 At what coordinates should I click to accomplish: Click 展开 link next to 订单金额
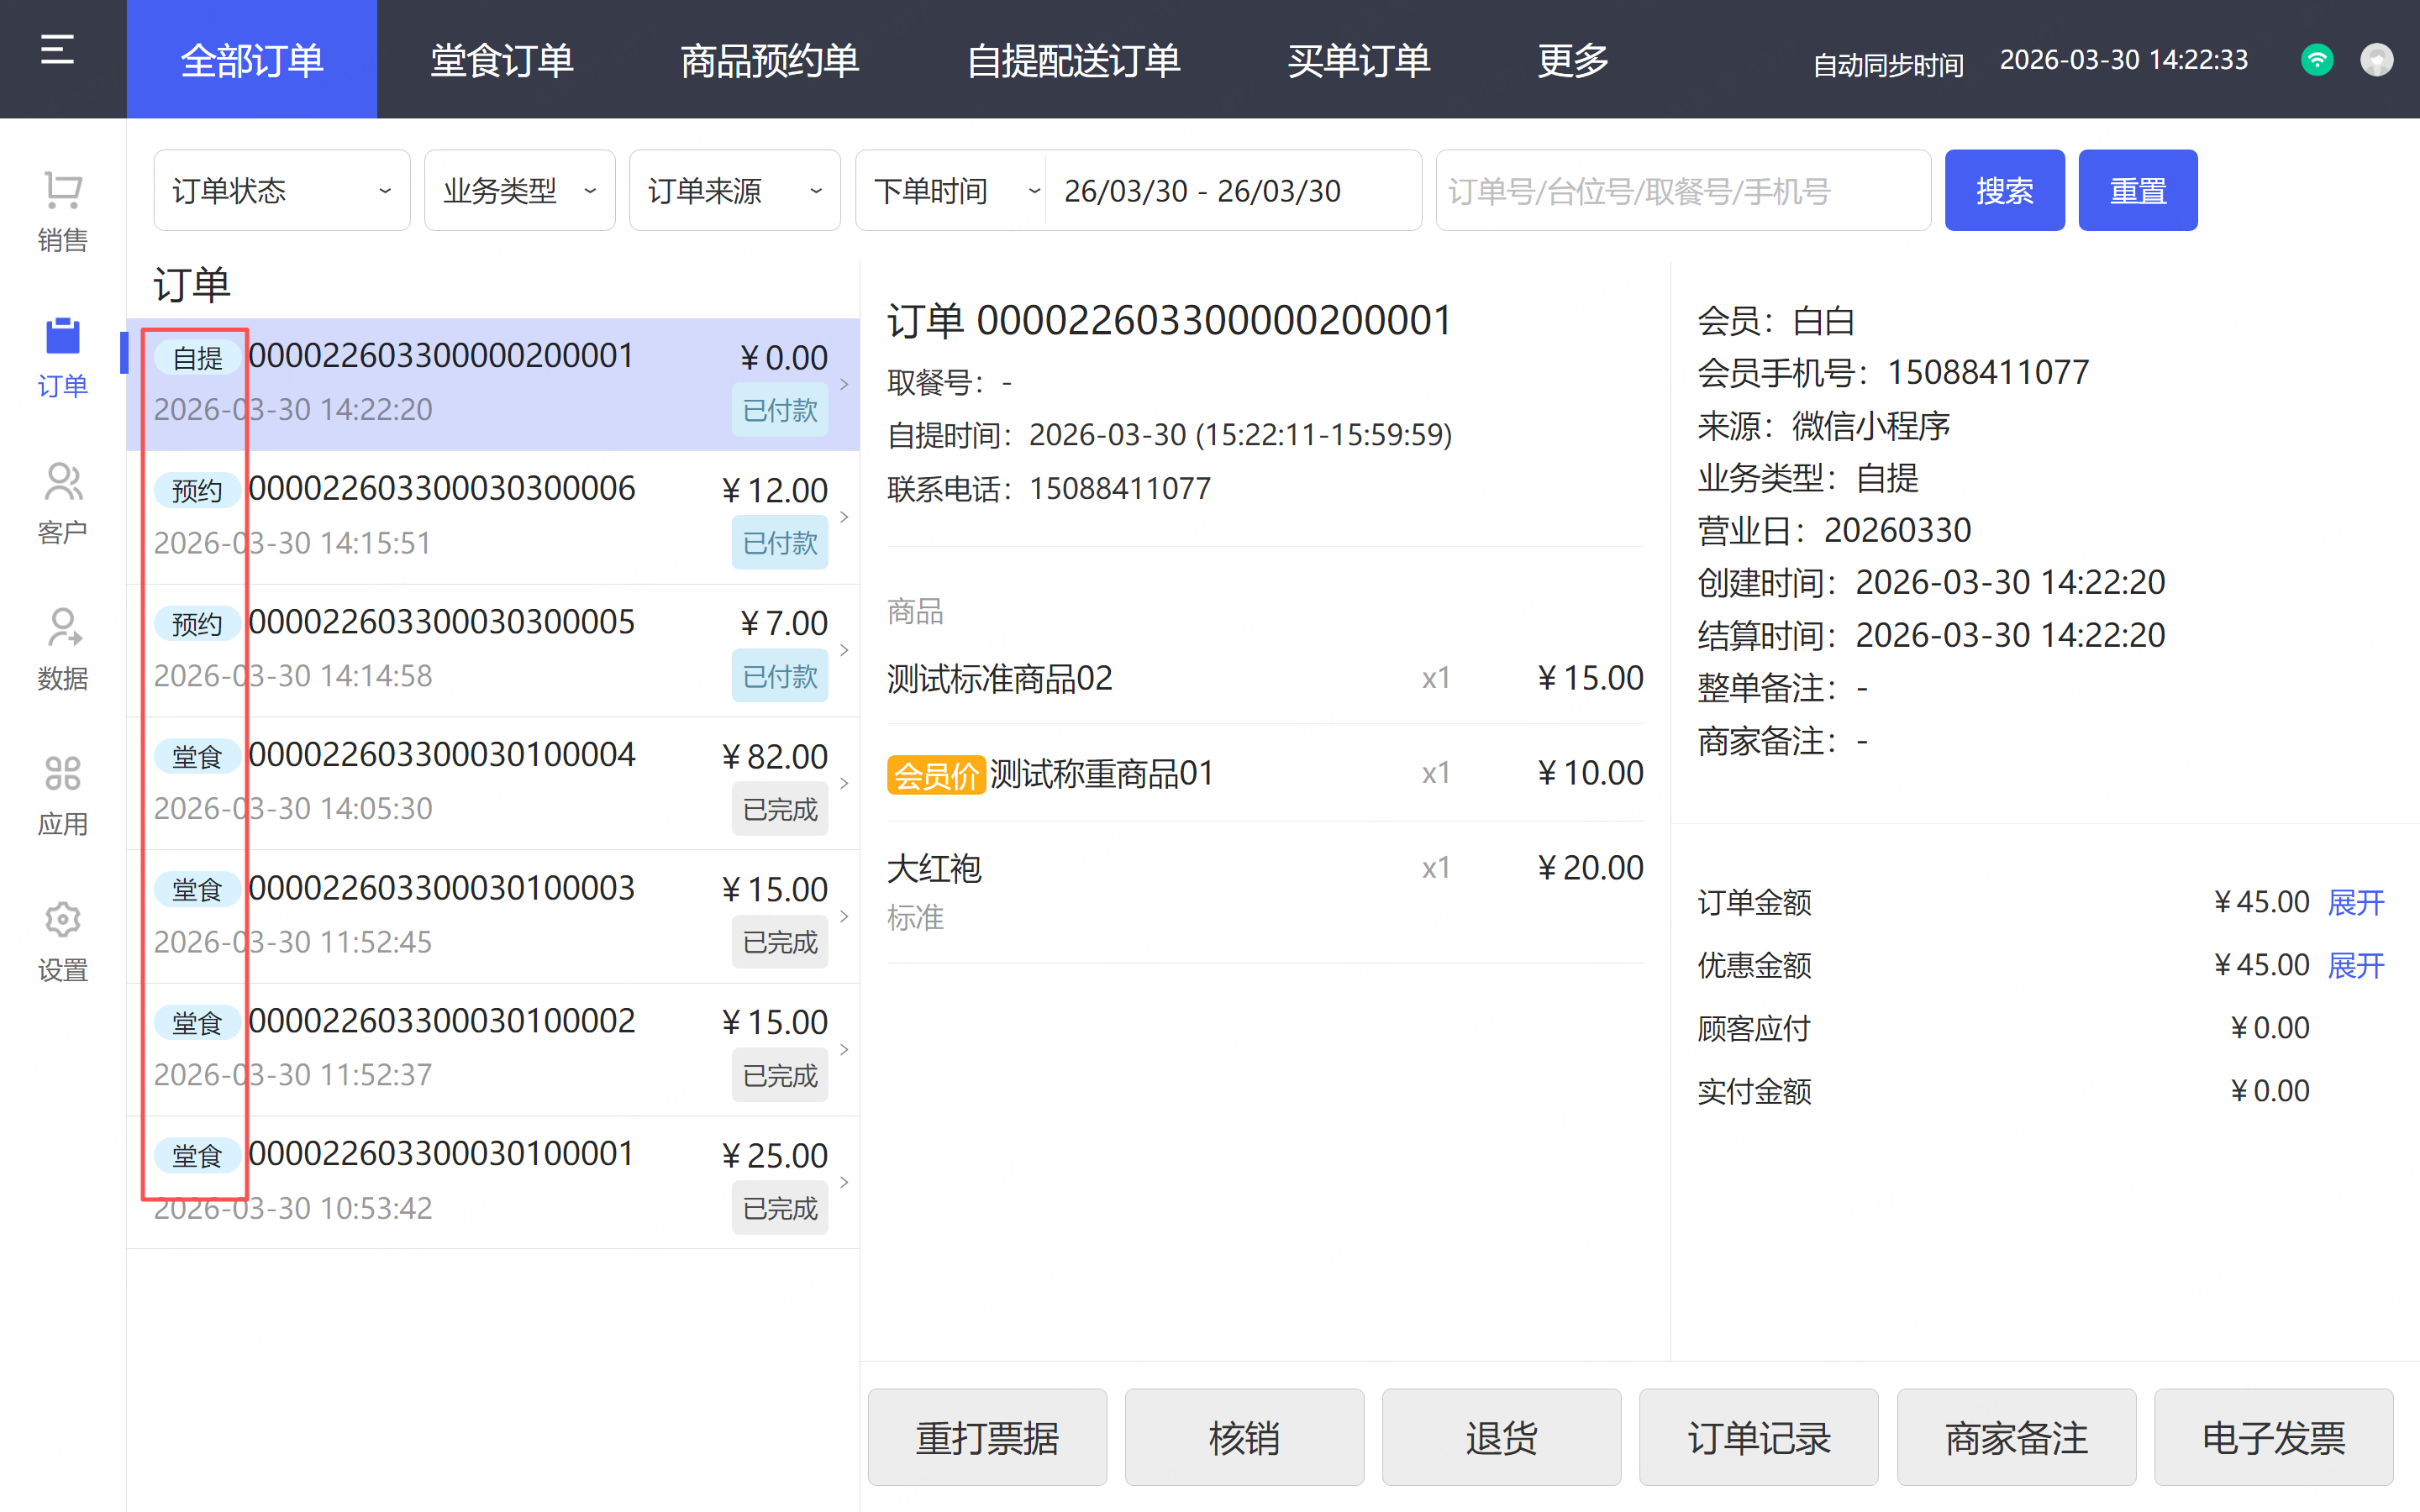click(2355, 902)
